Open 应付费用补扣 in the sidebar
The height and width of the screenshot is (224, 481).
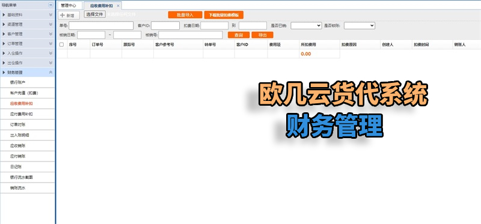click(x=27, y=114)
